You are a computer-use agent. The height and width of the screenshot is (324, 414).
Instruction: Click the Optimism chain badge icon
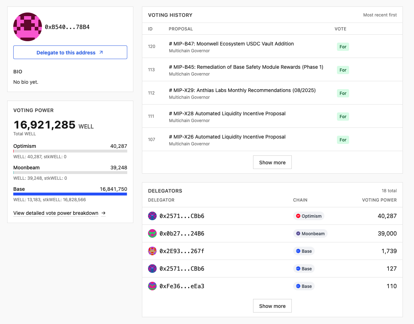tap(298, 216)
